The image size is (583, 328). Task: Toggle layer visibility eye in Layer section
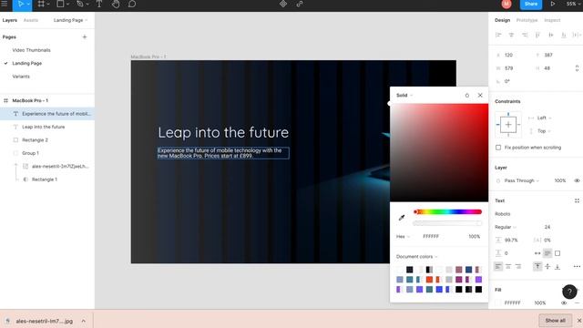click(577, 180)
